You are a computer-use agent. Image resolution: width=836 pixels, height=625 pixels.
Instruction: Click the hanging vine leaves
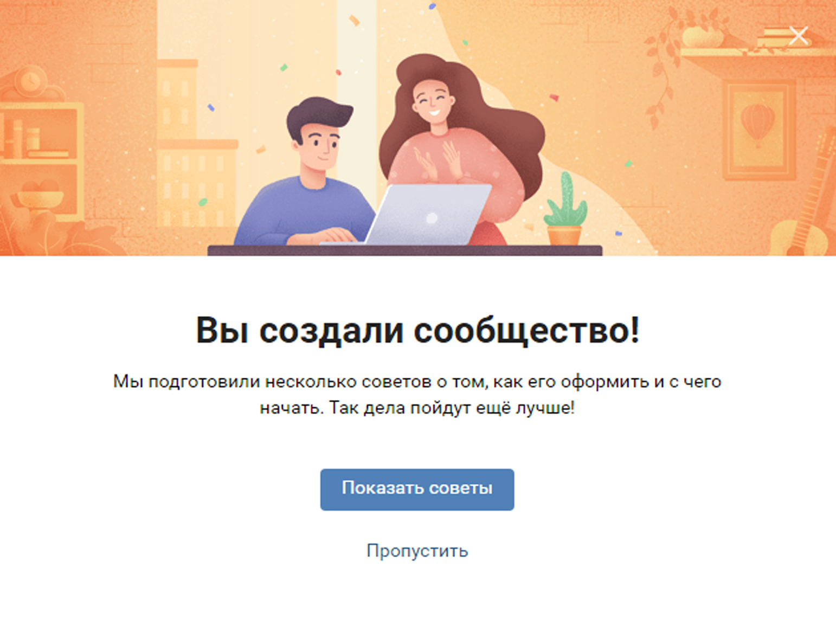(x=661, y=70)
